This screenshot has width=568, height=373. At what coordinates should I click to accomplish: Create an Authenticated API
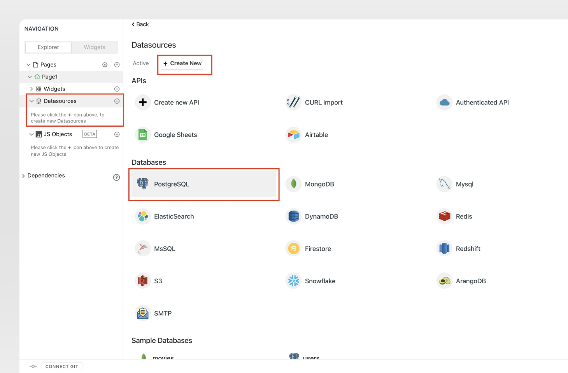482,102
